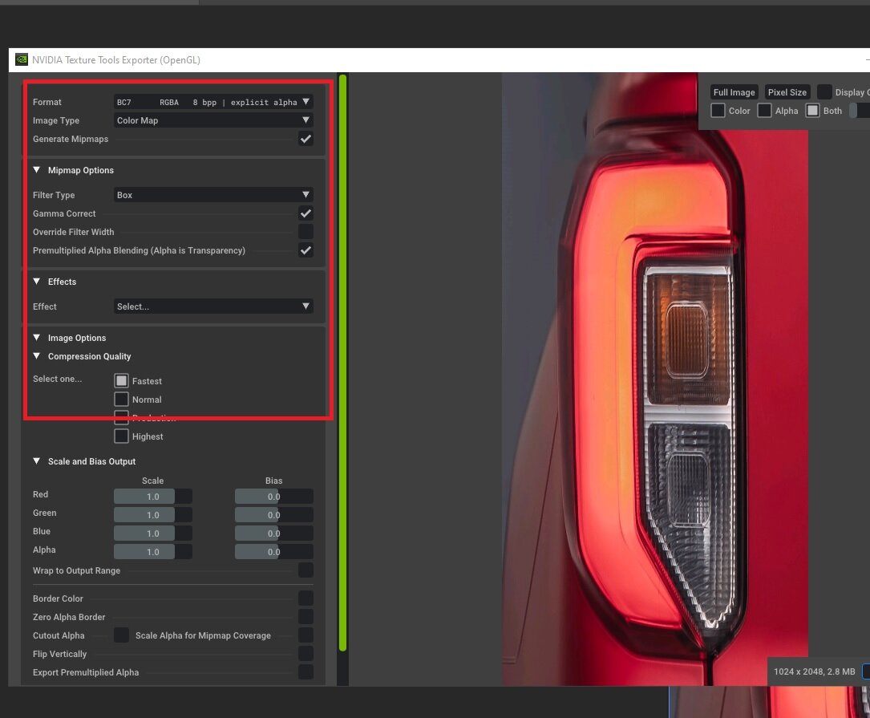Collapse the Mipmap Options section

point(37,170)
